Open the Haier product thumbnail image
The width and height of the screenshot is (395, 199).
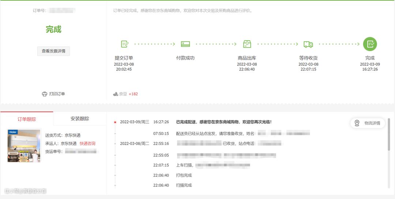tap(24, 146)
